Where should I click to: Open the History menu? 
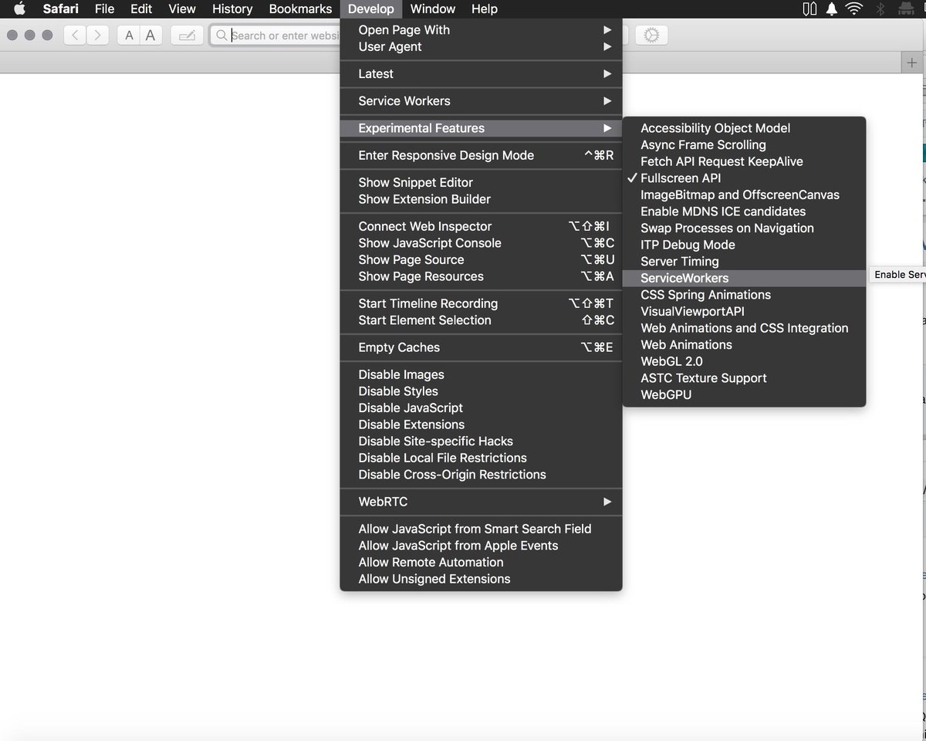232,8
